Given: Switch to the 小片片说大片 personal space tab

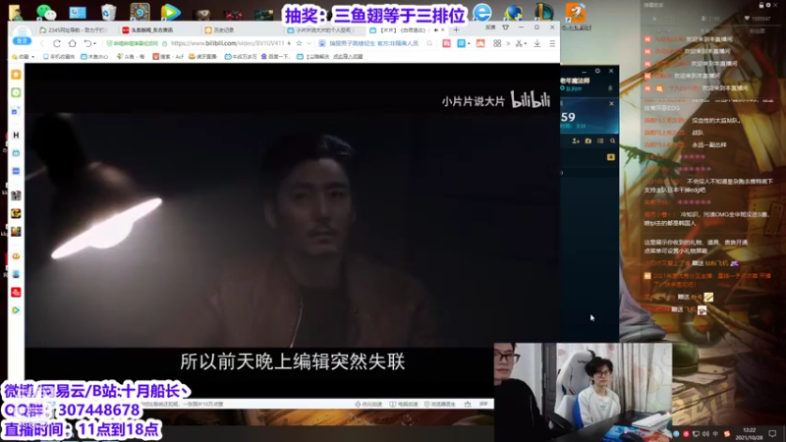Looking at the screenshot, I should 323,30.
